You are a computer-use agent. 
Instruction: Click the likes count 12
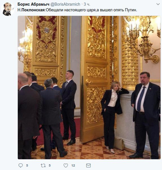pyautogui.click(x=73, y=165)
